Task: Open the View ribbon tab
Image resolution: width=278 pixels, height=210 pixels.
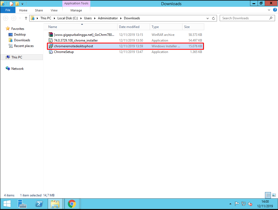Action: point(54,10)
